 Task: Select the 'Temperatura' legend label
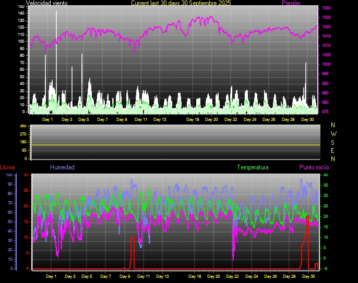pos(253,167)
